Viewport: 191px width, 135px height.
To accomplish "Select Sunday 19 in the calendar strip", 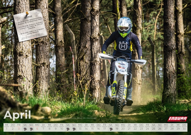I will (117, 129).
